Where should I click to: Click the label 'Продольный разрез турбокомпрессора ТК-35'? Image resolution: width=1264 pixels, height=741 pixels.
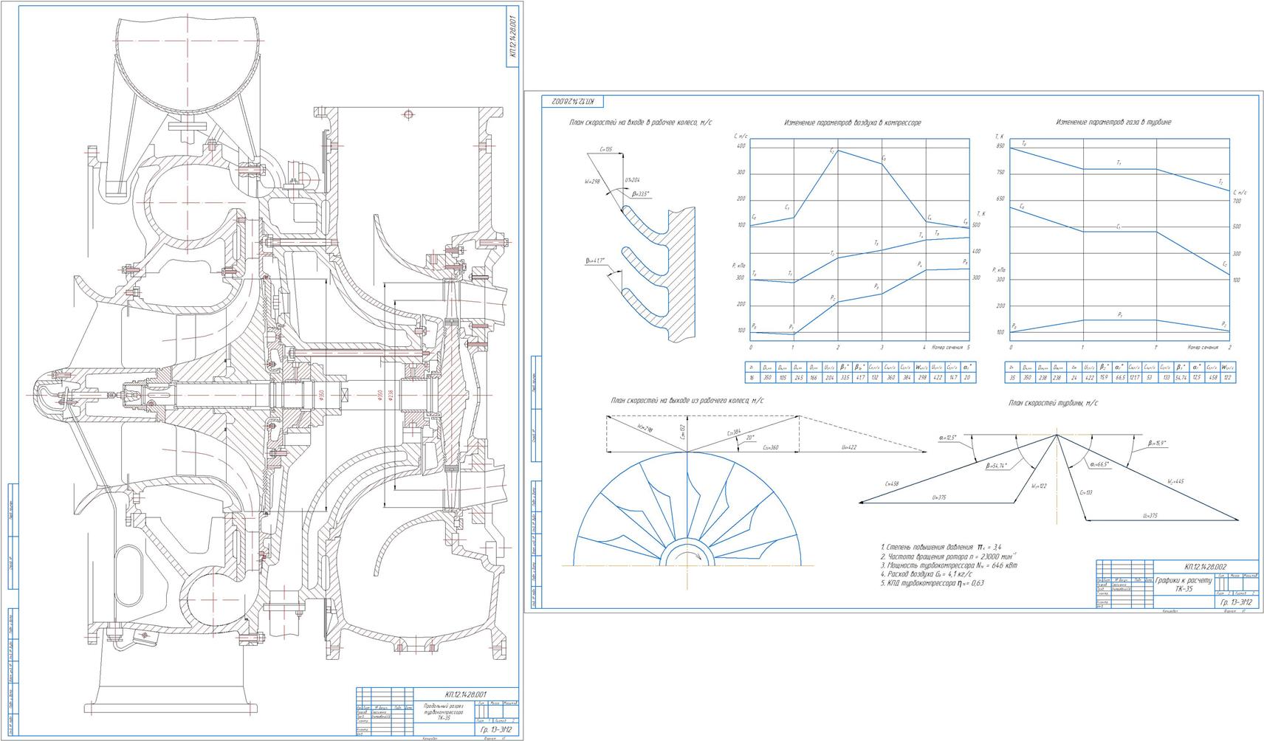click(x=444, y=711)
